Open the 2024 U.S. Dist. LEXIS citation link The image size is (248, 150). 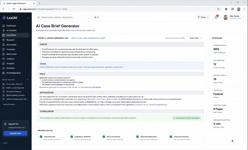tap(88, 38)
